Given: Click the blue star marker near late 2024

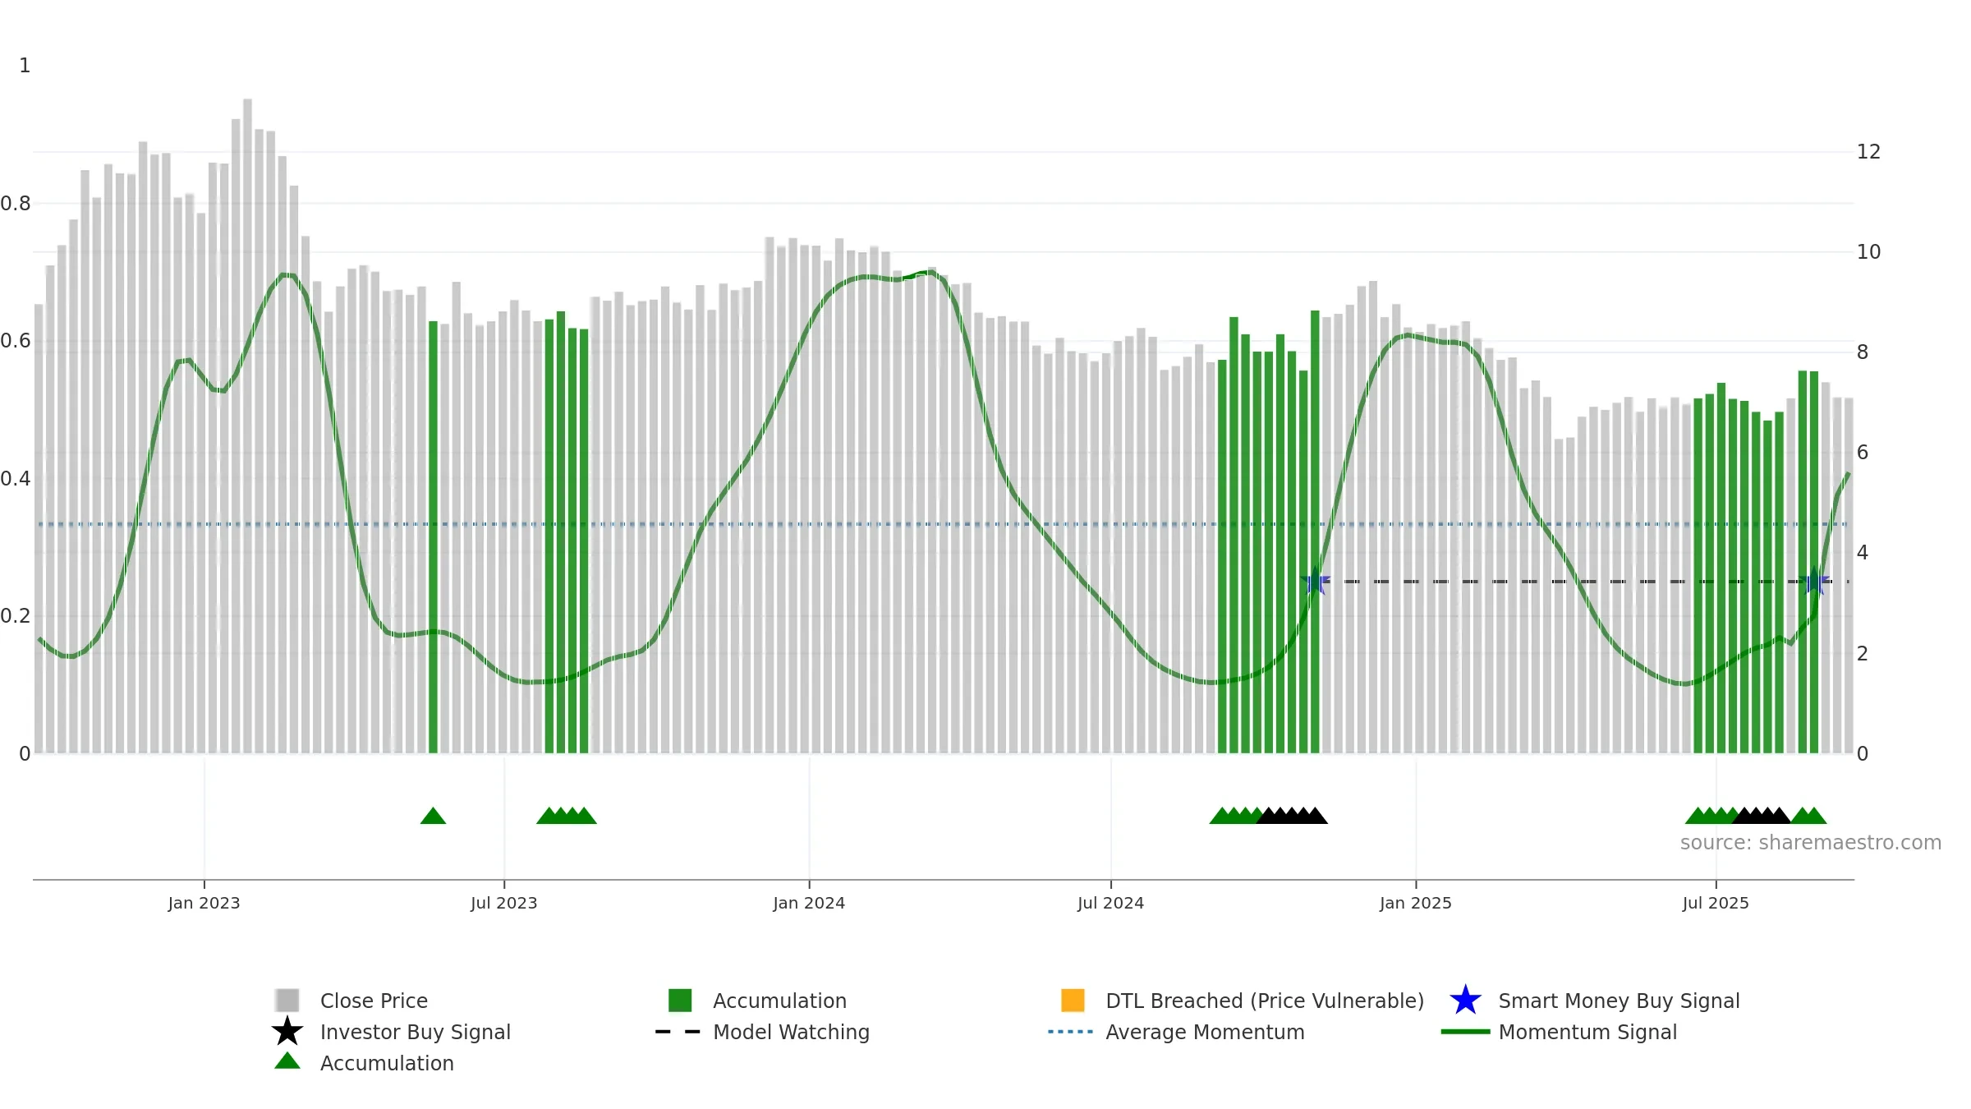Looking at the screenshot, I should pyautogui.click(x=1316, y=582).
